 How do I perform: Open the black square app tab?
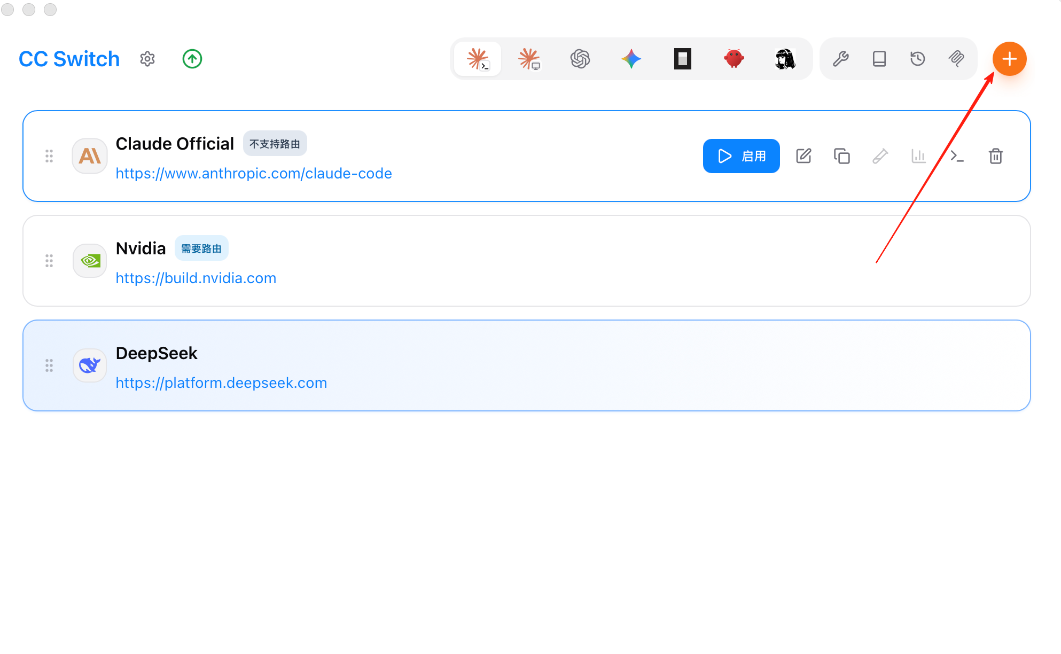(x=683, y=59)
